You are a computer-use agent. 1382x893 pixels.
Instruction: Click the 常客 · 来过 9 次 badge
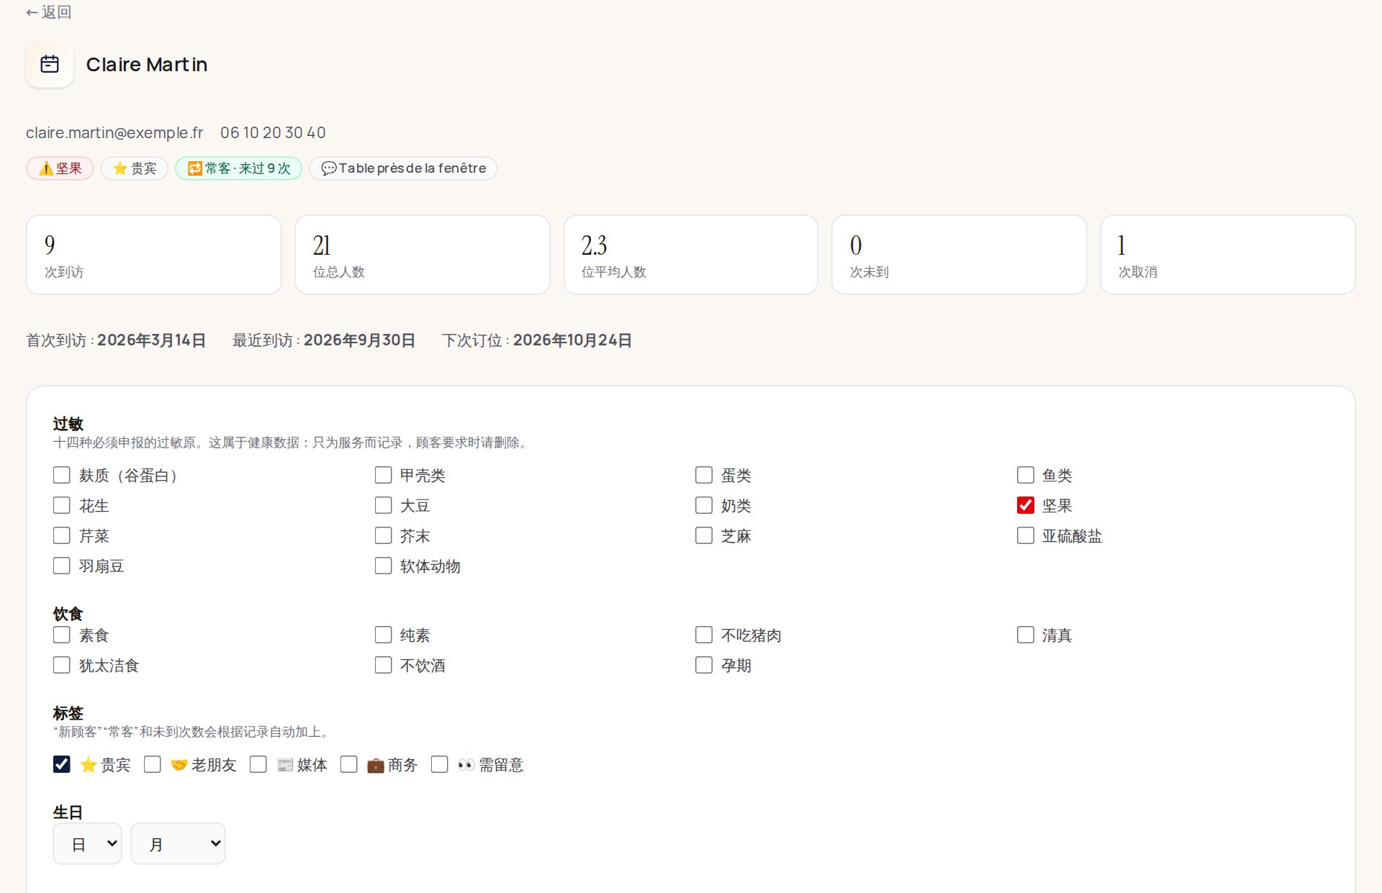238,168
